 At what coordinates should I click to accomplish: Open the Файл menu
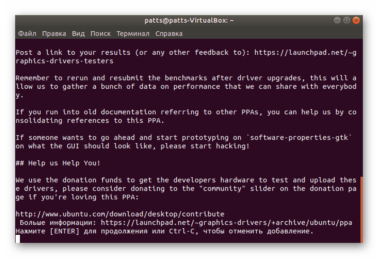tap(27, 34)
